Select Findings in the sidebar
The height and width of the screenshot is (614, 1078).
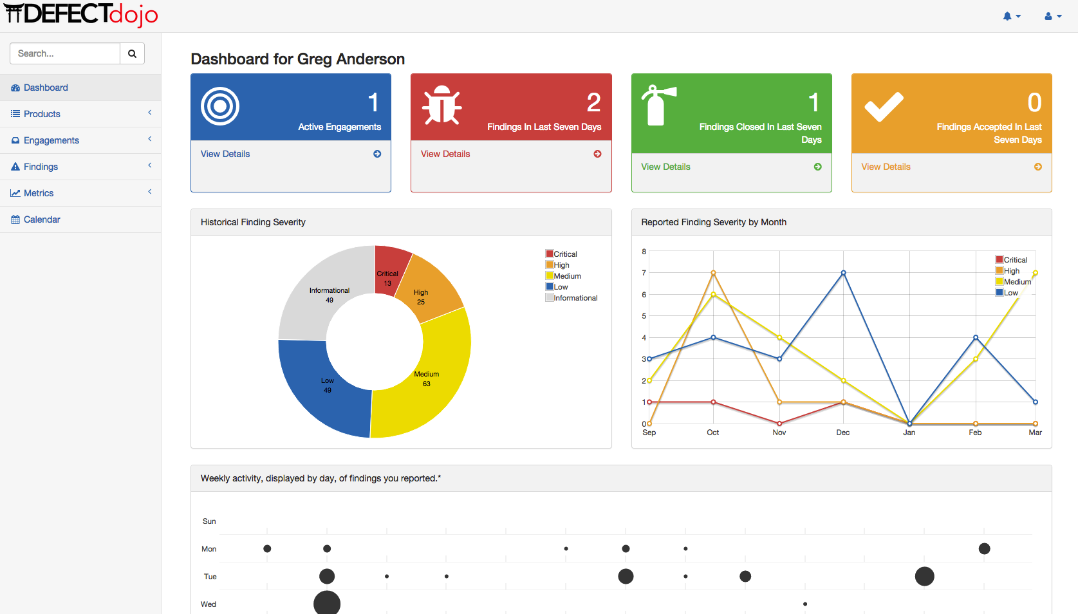tap(41, 166)
